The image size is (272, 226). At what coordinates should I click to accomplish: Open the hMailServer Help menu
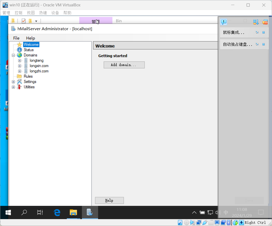pos(30,38)
